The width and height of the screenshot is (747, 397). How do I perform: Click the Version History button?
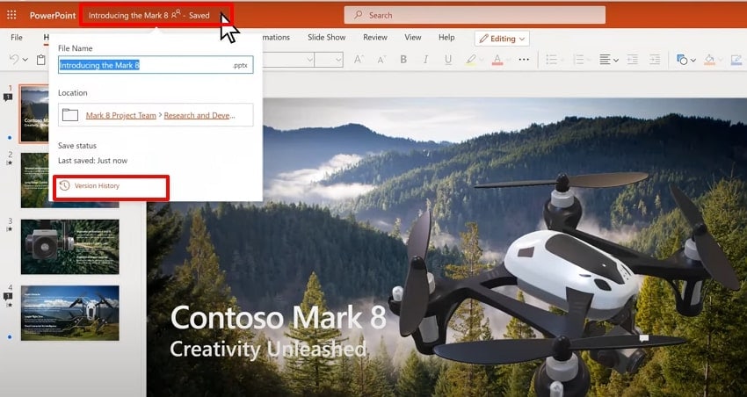[x=90, y=185]
